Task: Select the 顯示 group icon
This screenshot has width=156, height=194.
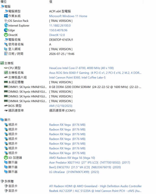Action: tap(2, 120)
